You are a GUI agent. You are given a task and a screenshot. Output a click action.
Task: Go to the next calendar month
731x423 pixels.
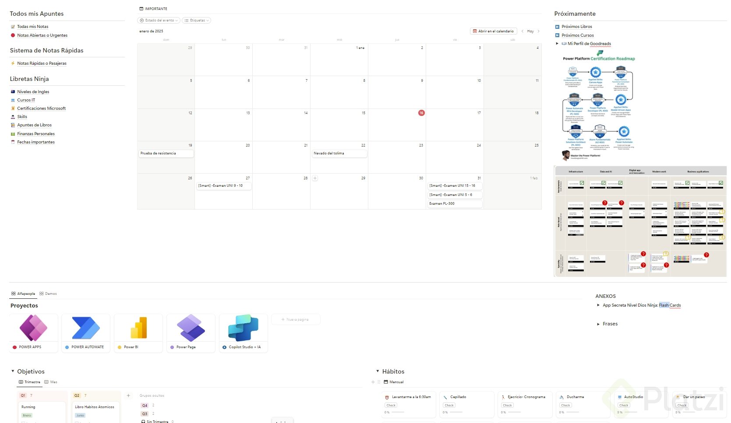(538, 31)
